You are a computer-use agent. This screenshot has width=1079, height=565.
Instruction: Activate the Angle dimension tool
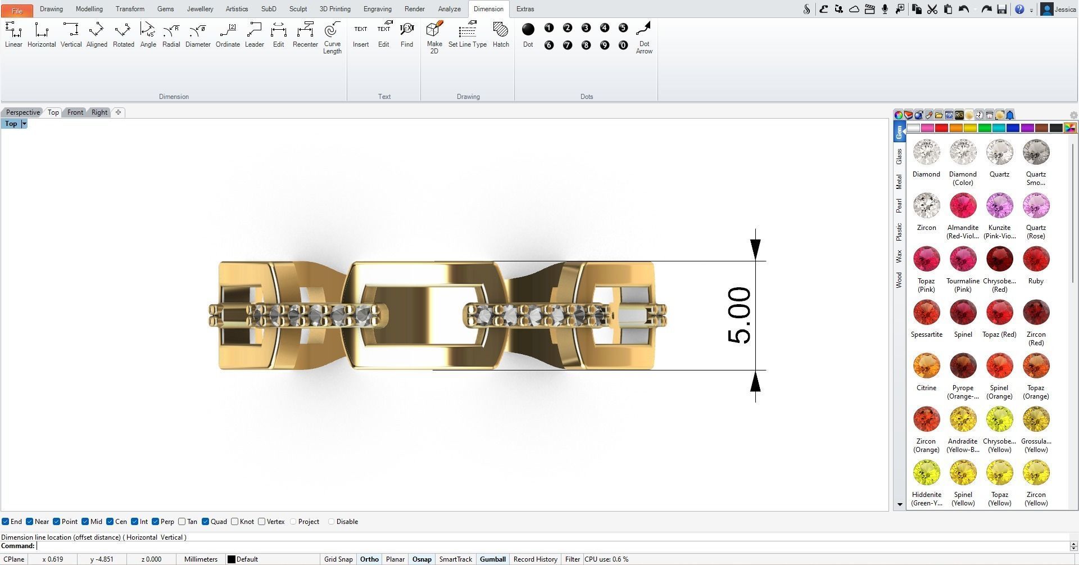(x=148, y=35)
